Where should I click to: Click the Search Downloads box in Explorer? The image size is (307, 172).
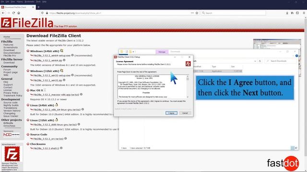pos(280,61)
